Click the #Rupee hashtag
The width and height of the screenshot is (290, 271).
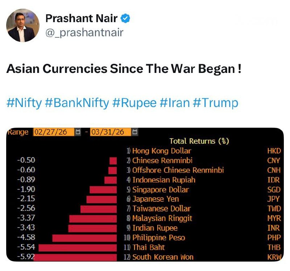point(134,103)
